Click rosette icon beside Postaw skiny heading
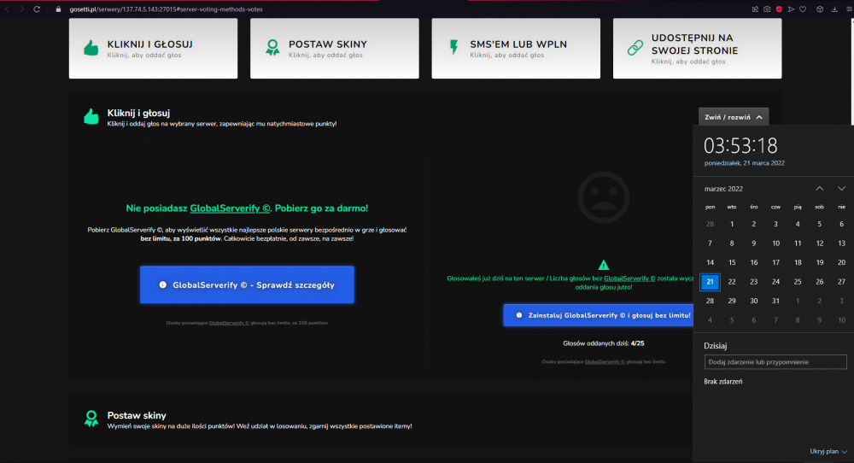 [91, 419]
